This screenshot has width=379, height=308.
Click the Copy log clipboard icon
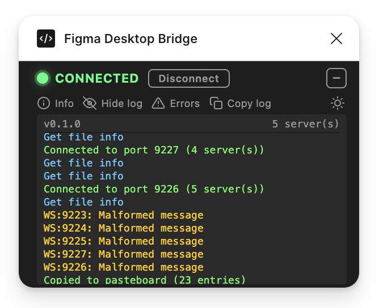click(216, 103)
